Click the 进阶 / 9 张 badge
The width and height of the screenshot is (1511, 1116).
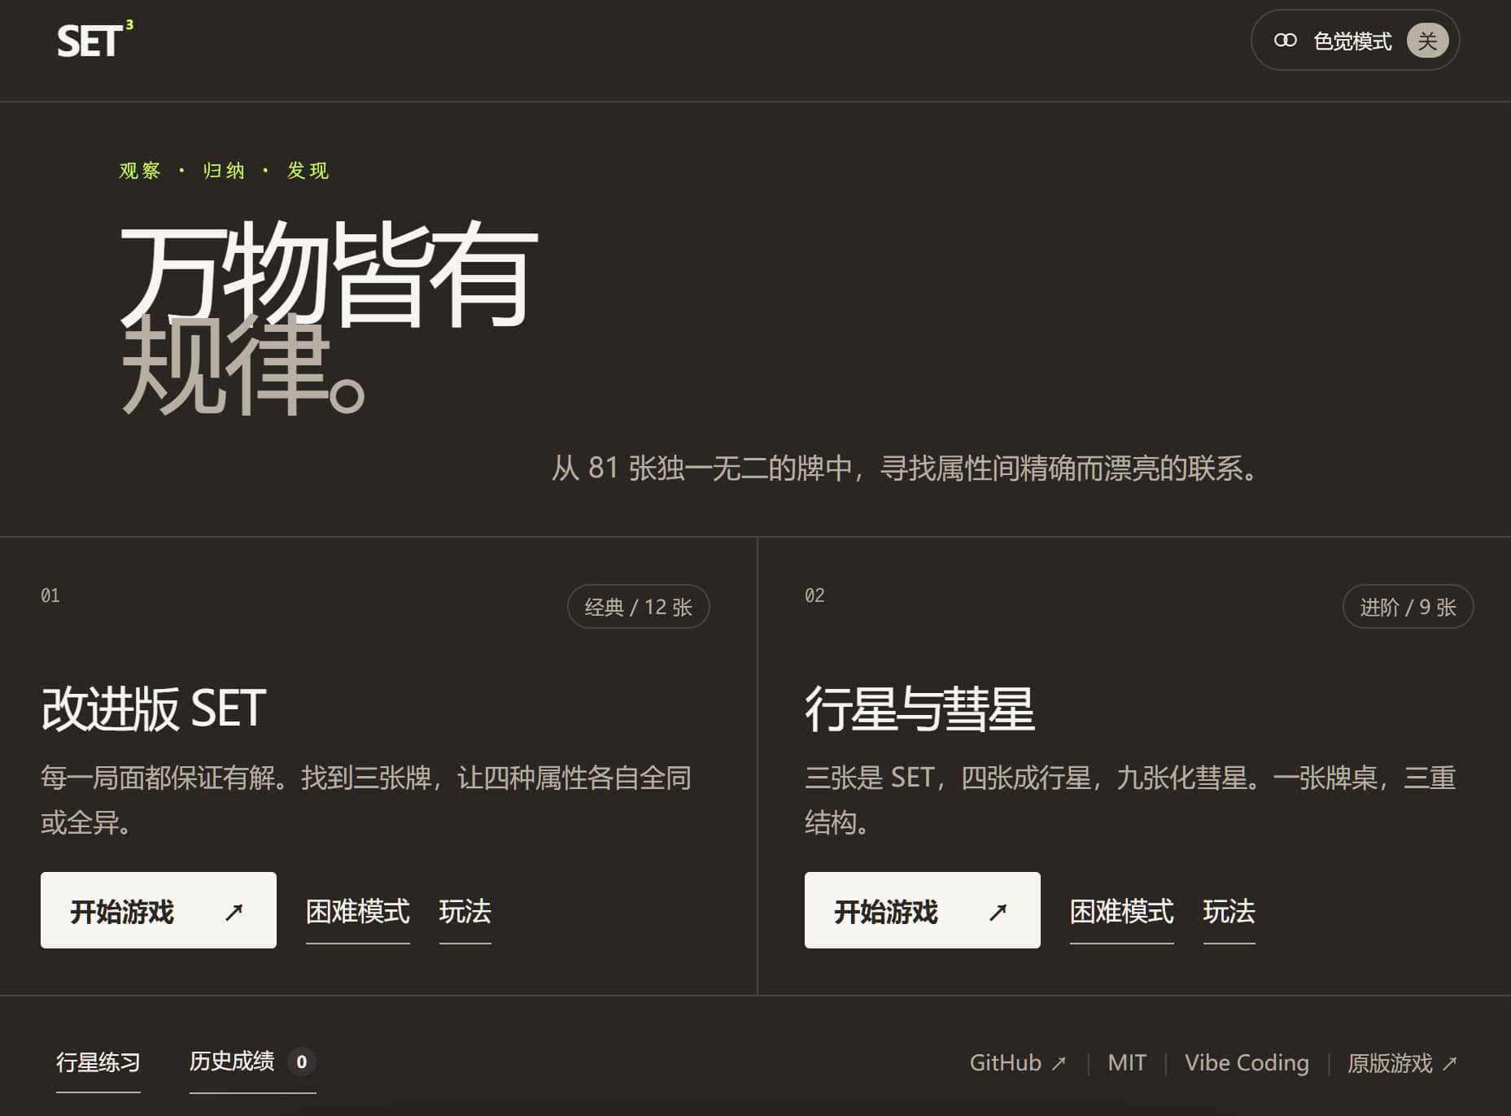click(1408, 607)
